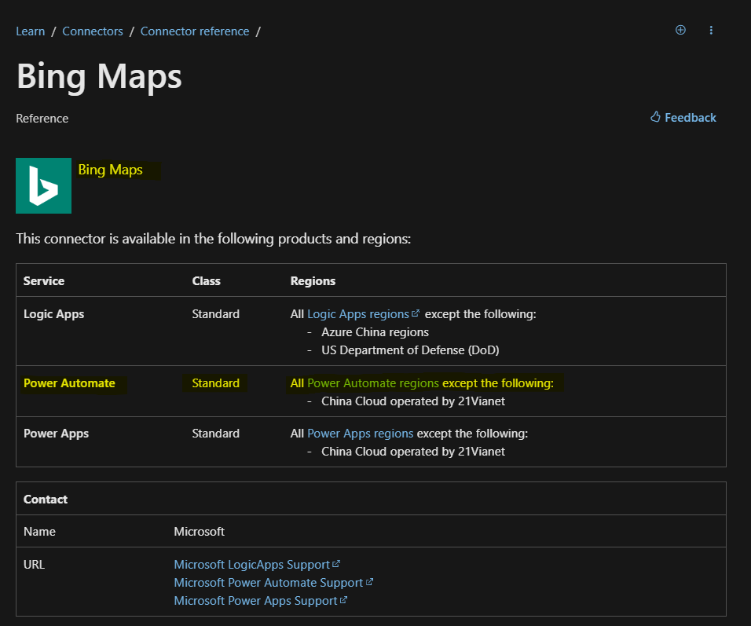Click external icon after LogicApps Support
The image size is (751, 626).
click(x=336, y=564)
